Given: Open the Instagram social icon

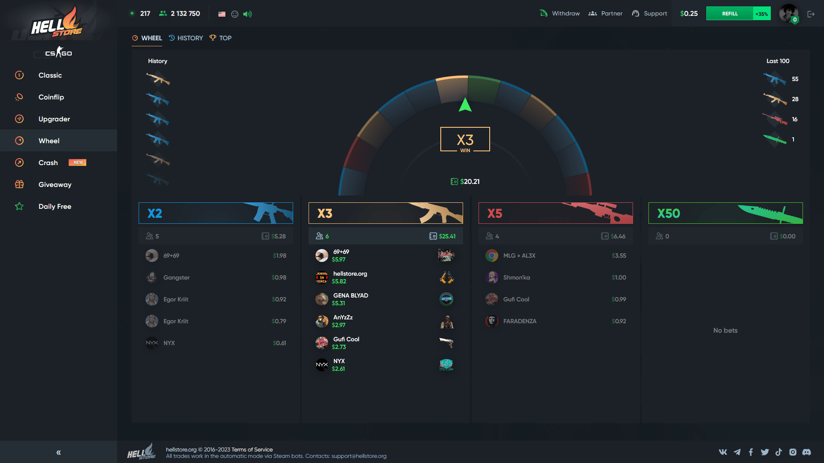Looking at the screenshot, I should (x=793, y=452).
